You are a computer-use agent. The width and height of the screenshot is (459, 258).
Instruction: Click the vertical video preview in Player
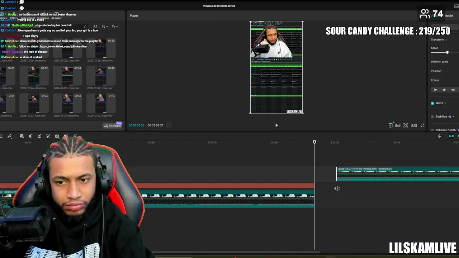276,67
